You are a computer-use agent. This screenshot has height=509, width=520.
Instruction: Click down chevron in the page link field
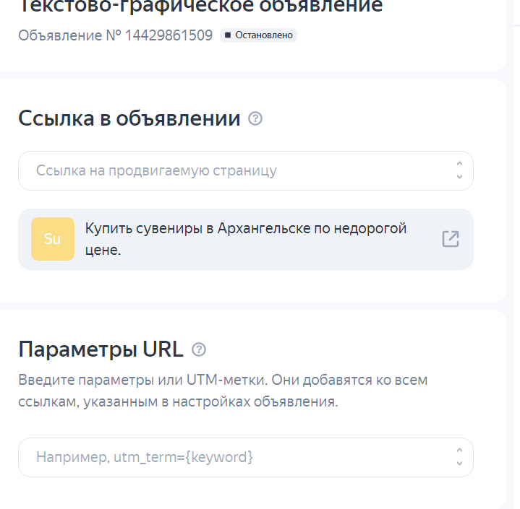(x=459, y=177)
